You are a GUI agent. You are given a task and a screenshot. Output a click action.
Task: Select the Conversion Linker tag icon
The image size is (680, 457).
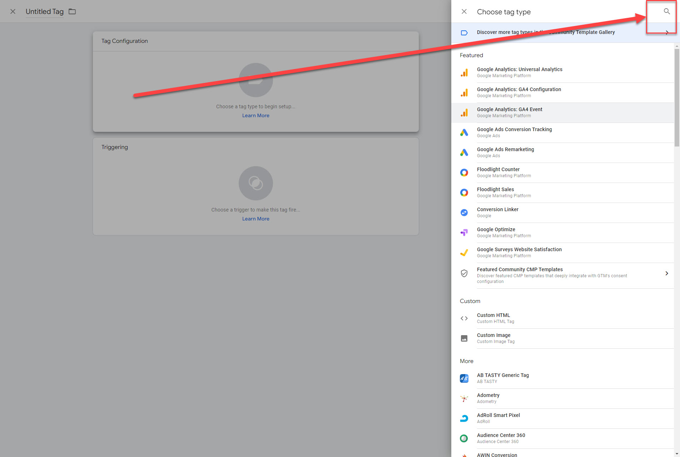[x=464, y=213]
